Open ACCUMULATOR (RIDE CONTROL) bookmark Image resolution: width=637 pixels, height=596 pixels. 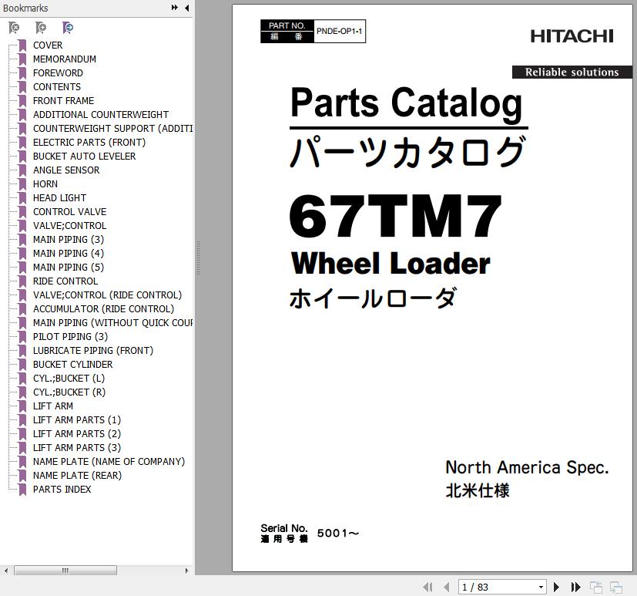(103, 308)
